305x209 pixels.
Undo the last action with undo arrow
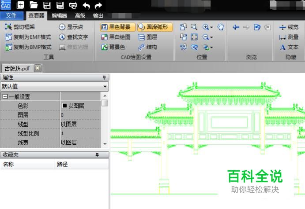point(86,5)
